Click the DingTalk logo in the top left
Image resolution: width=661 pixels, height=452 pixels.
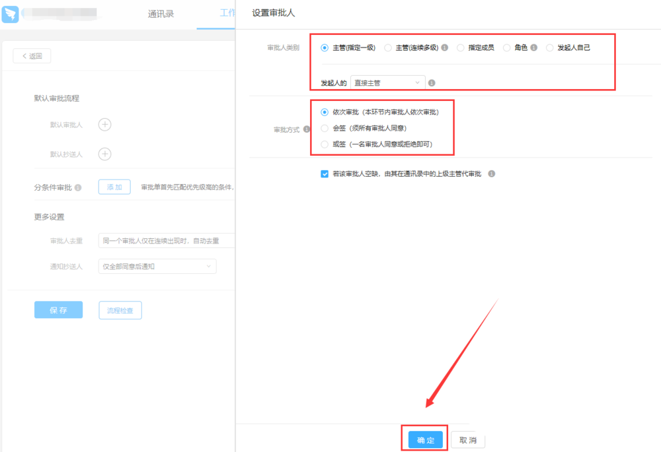(x=10, y=13)
